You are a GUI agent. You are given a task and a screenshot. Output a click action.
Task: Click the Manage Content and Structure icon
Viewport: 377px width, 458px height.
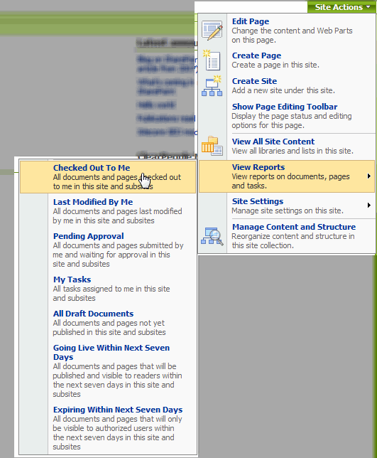click(x=212, y=236)
